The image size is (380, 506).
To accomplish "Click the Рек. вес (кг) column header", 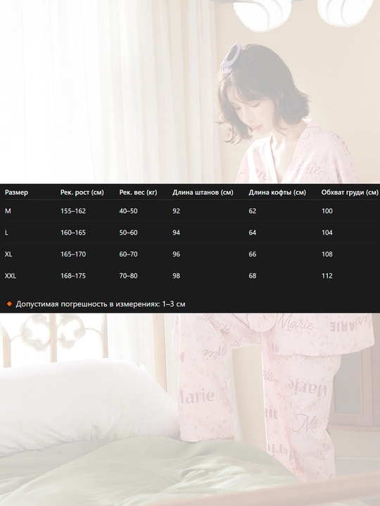I will (138, 193).
